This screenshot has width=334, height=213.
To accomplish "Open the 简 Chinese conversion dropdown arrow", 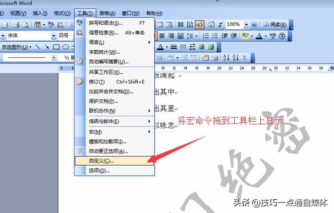I will pyautogui.click(x=44, y=25).
